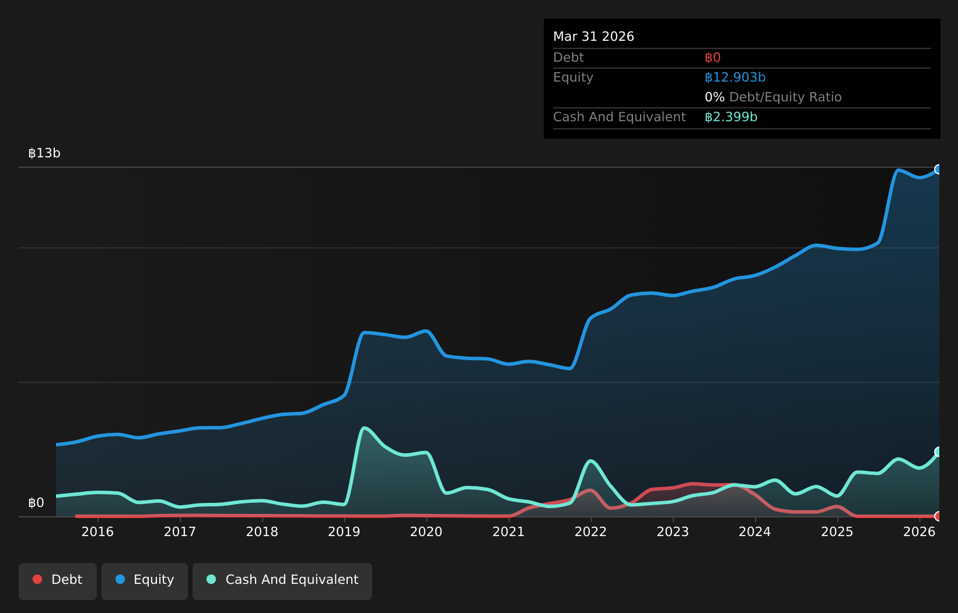Click the Cash And Equivalent tooltip row label

(620, 117)
